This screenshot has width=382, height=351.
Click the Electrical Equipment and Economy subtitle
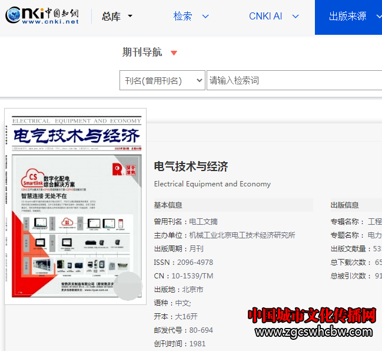(x=212, y=184)
